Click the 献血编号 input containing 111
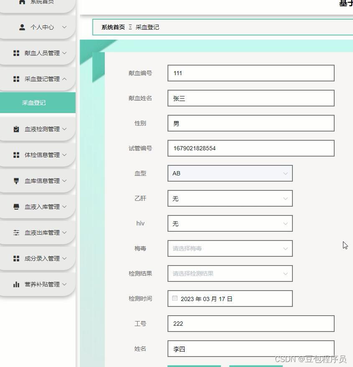The height and width of the screenshot is (367, 353). [x=250, y=73]
